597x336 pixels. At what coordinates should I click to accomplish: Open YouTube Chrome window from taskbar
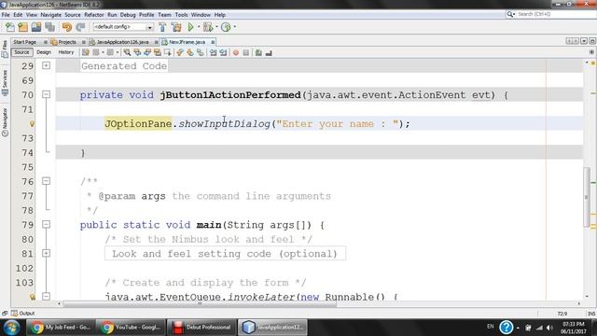click(x=131, y=328)
